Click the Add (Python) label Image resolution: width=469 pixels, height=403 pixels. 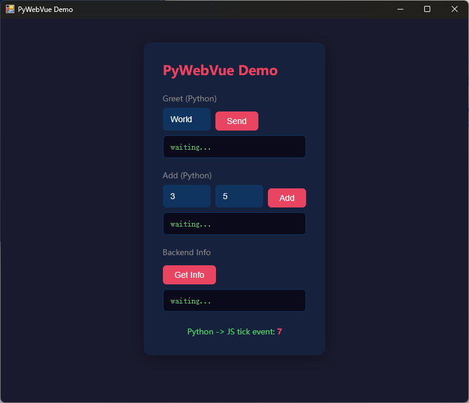coord(187,175)
